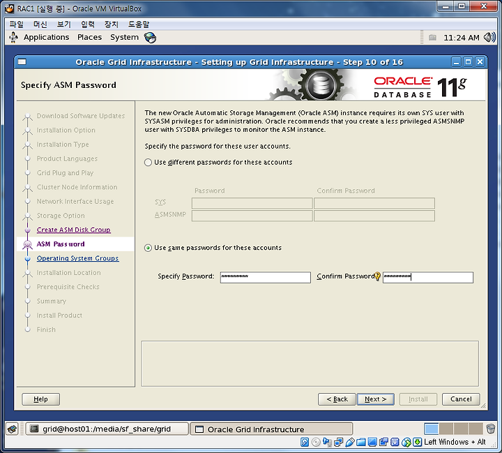Open GNOME Applications menu
The width and height of the screenshot is (502, 453).
pyautogui.click(x=46, y=38)
